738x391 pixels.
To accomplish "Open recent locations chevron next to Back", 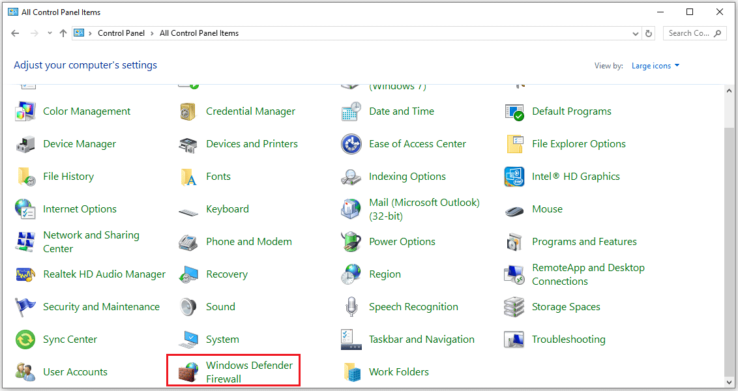I will point(49,33).
